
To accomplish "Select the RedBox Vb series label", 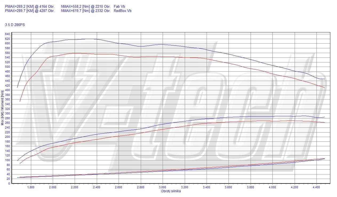I will pyautogui.click(x=122, y=11).
